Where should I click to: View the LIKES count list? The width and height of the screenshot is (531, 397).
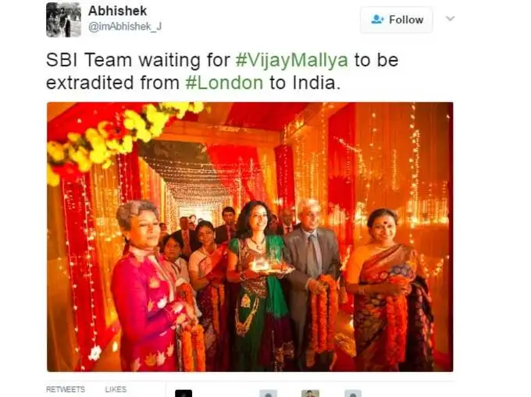(x=116, y=389)
